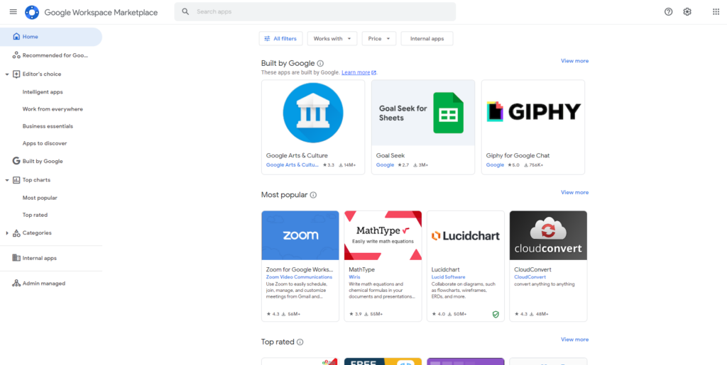Viewport: 727px width, 365px height.
Task: Click info icon beside Built by Google
Action: click(x=320, y=63)
